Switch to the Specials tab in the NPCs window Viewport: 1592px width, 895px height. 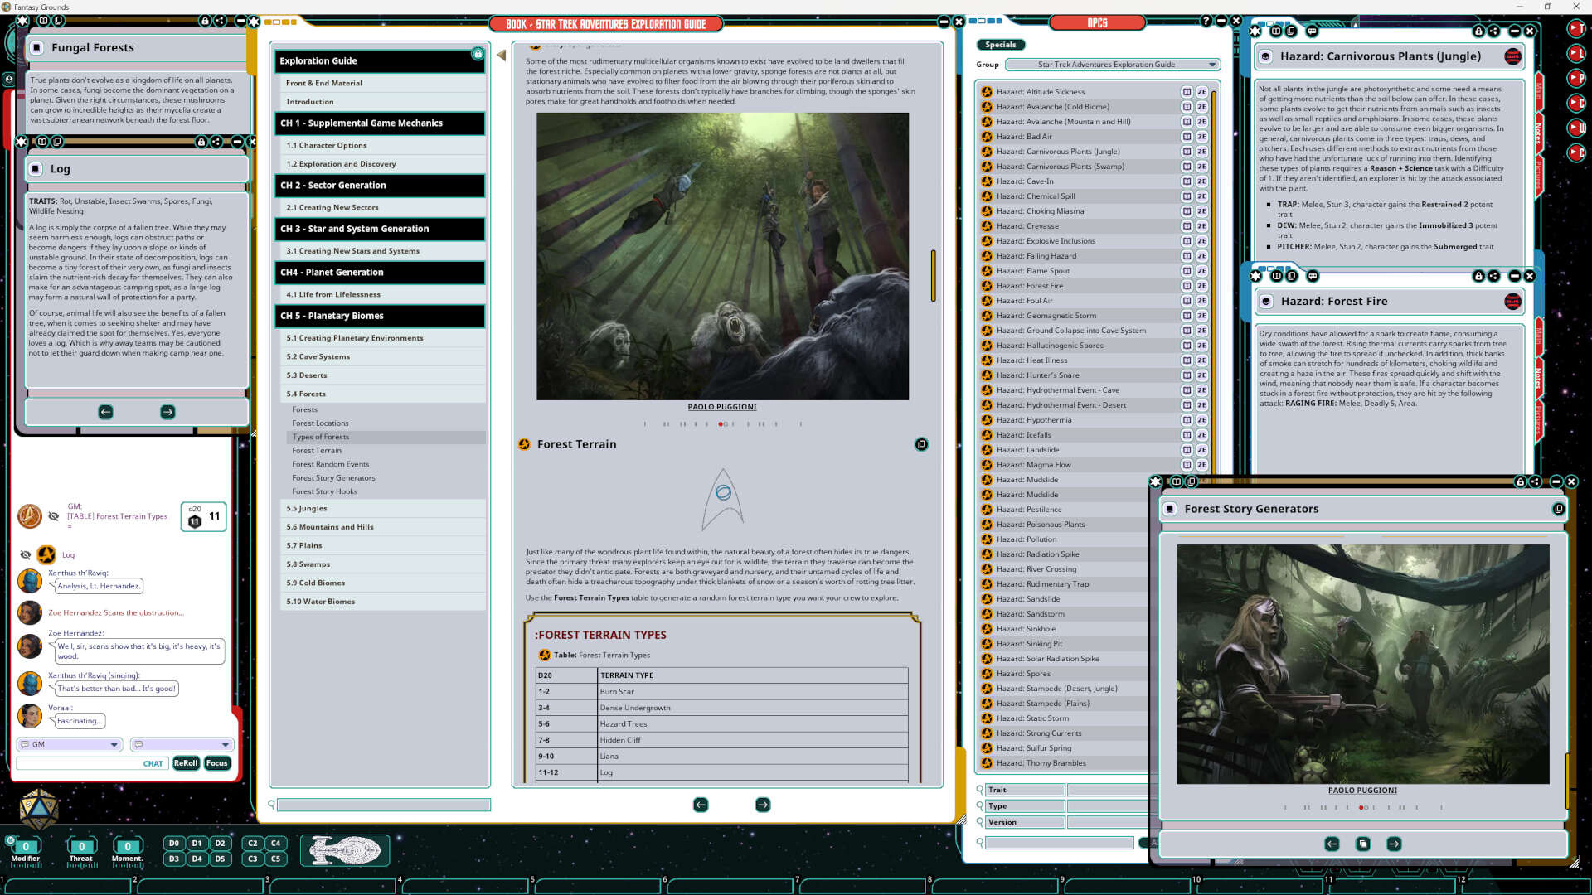[x=1000, y=45]
